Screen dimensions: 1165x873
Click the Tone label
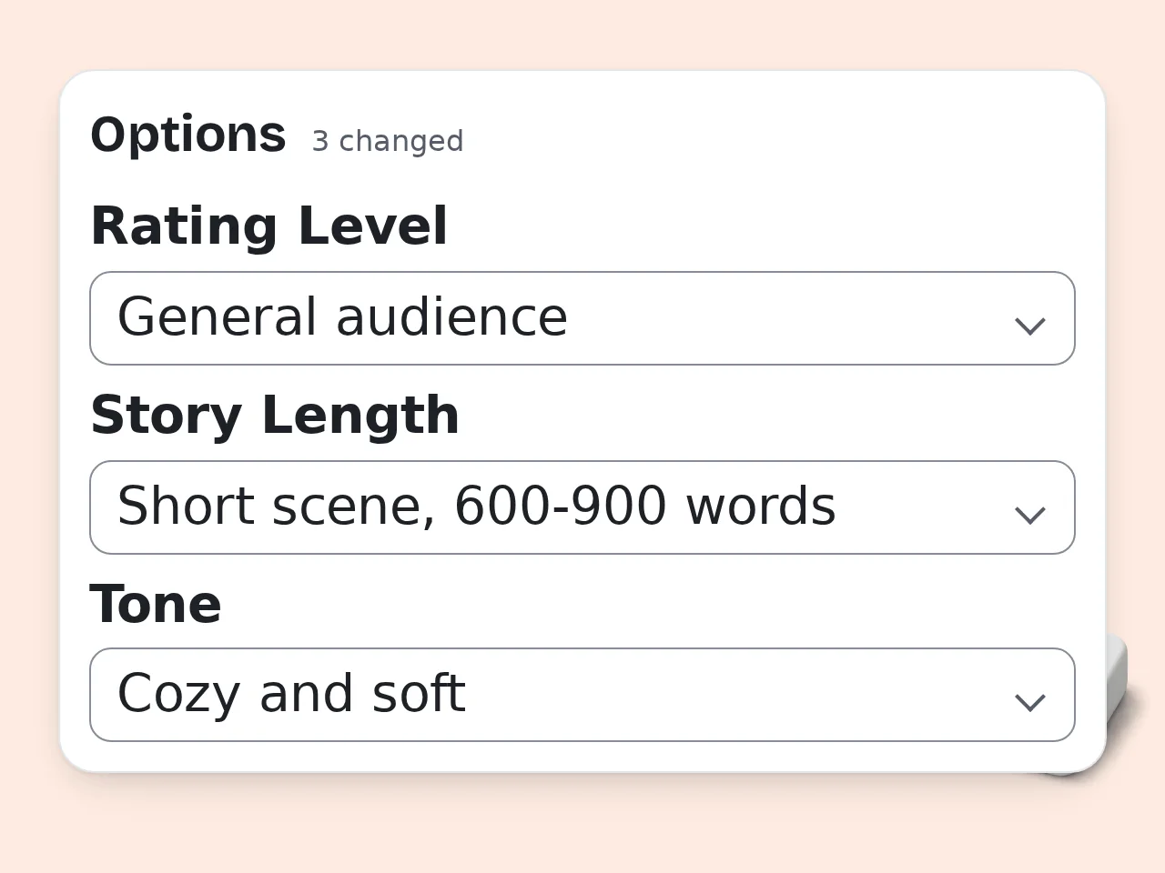156,604
